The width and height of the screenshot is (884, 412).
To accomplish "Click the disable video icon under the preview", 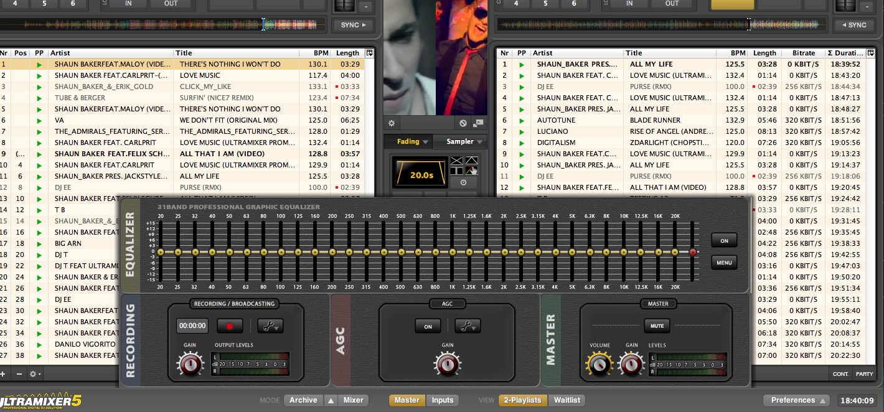I will click(463, 123).
